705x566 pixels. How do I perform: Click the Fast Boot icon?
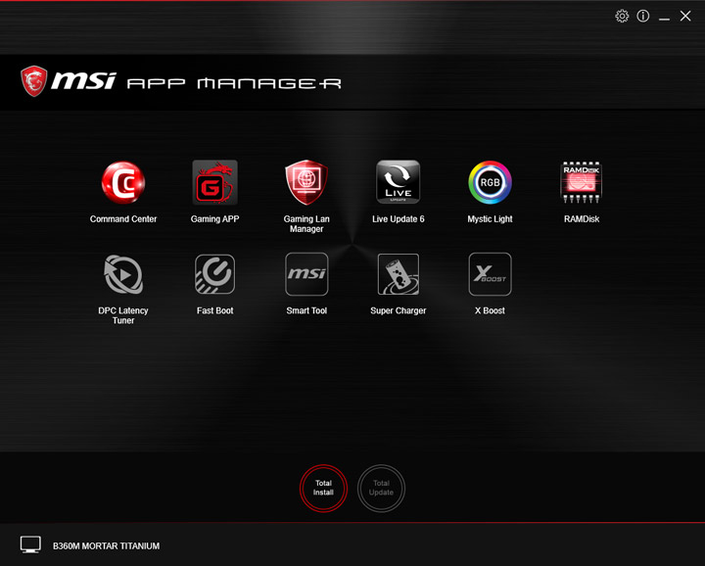point(214,274)
